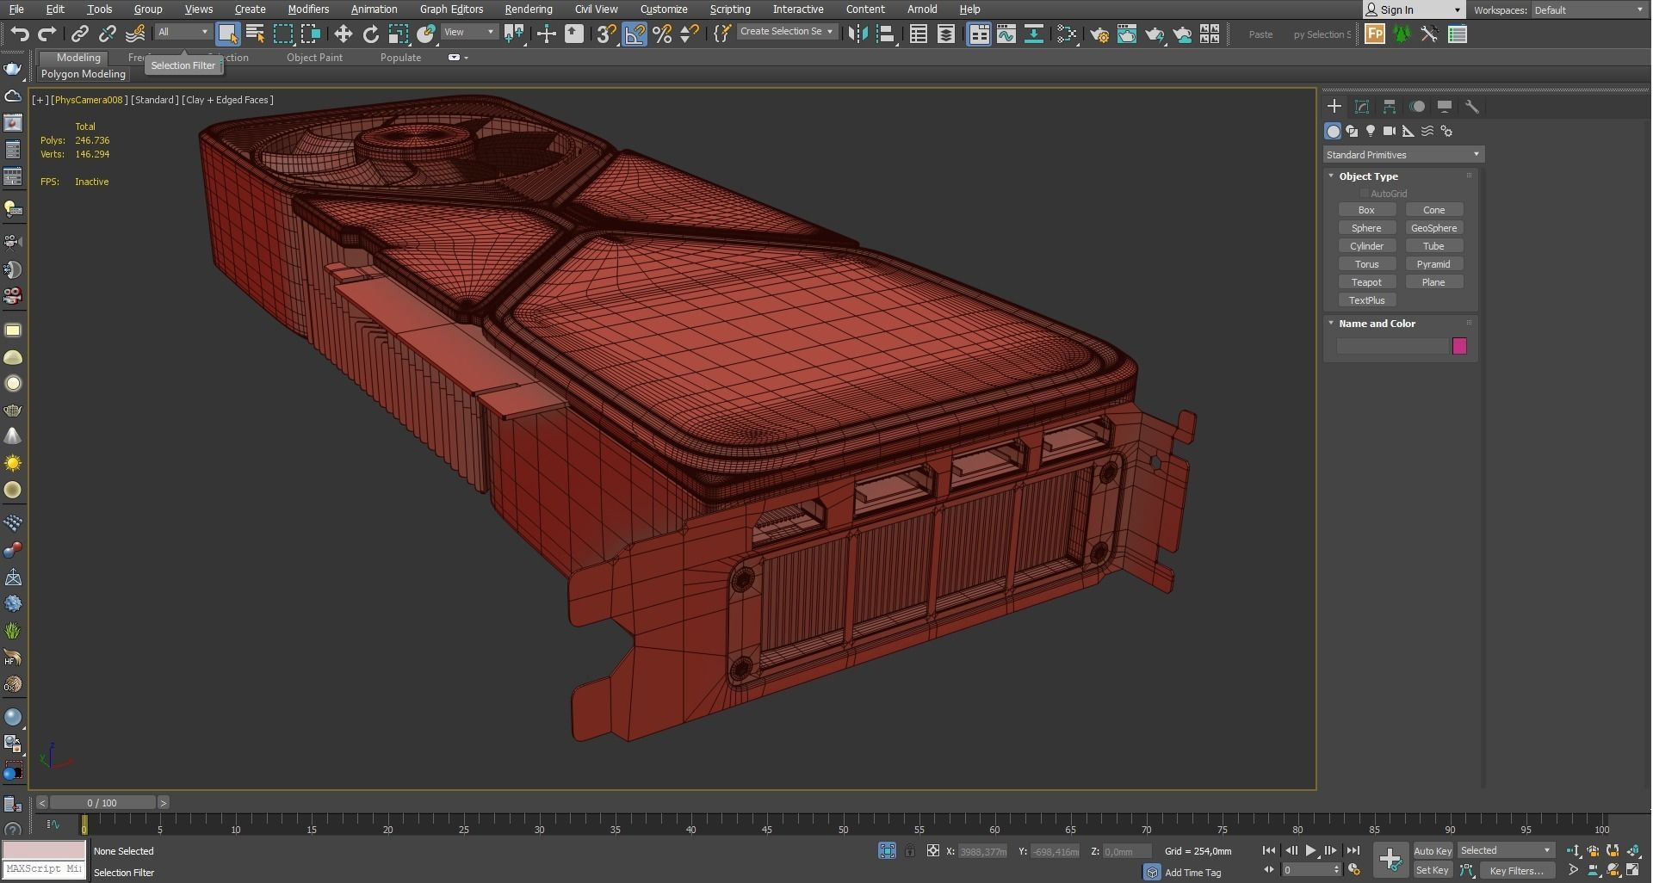Click the Play animation button
1653x883 pixels.
coord(1310,850)
